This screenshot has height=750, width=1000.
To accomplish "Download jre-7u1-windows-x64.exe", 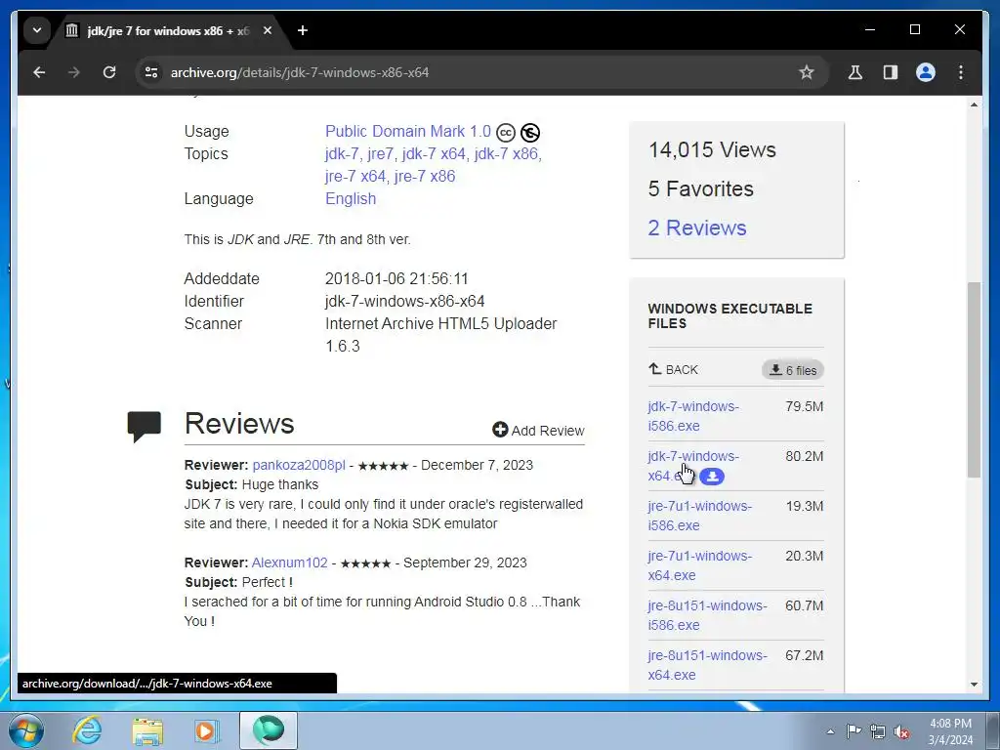I will 699,565.
